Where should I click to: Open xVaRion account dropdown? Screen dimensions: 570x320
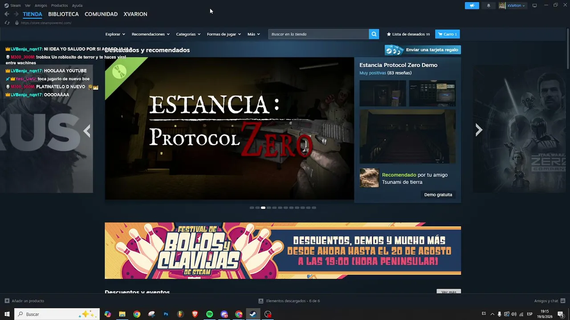[512, 5]
